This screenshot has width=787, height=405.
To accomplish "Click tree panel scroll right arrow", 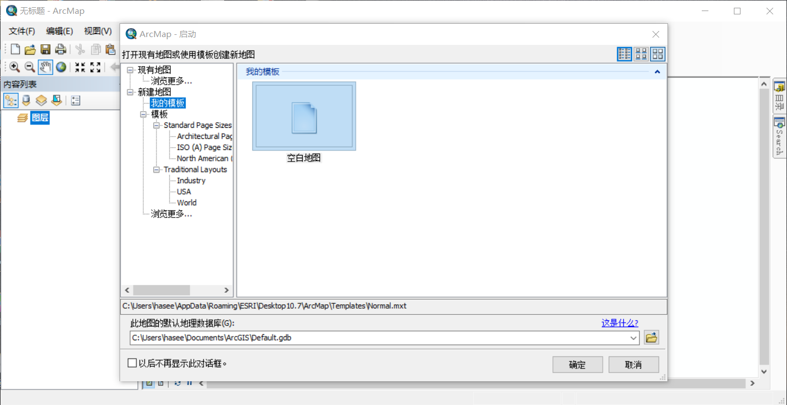I will [x=226, y=290].
